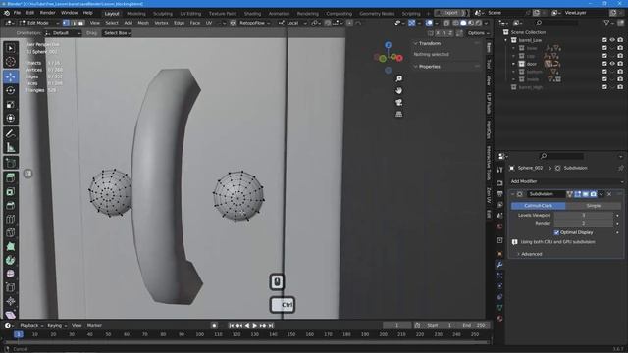This screenshot has width=628, height=353.
Task: Activate the Loop Cut tool
Action: tap(11, 220)
